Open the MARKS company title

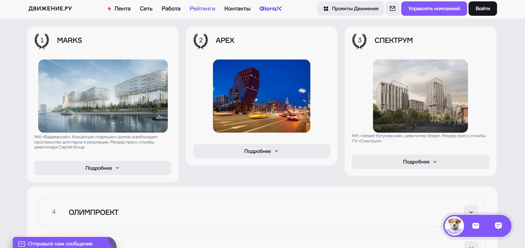pyautogui.click(x=70, y=40)
